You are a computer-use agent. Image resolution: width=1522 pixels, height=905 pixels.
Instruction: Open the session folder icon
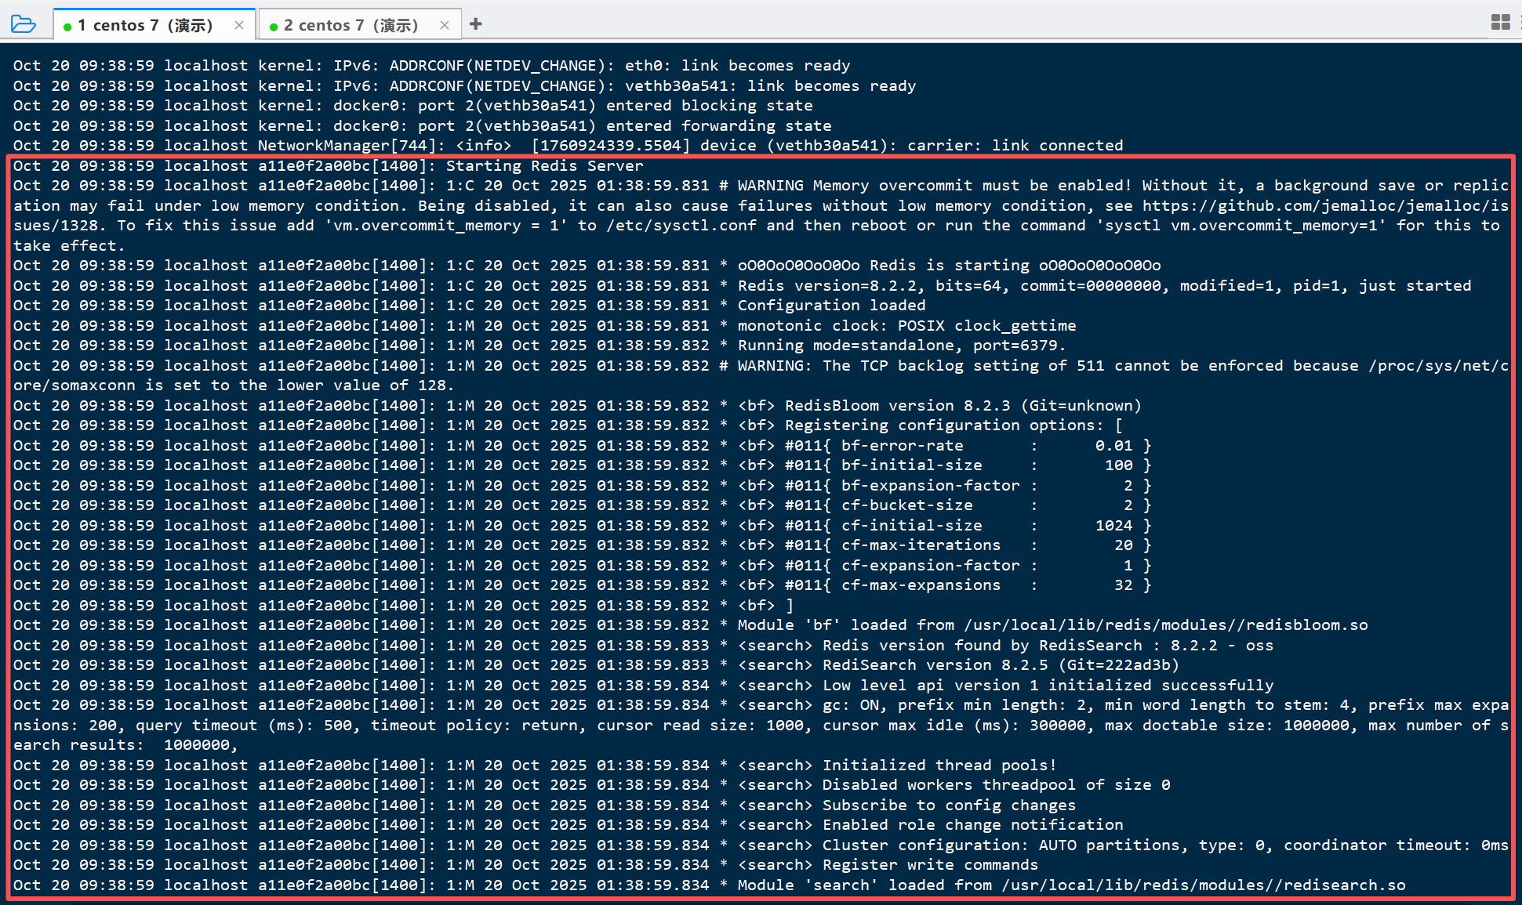point(24,24)
